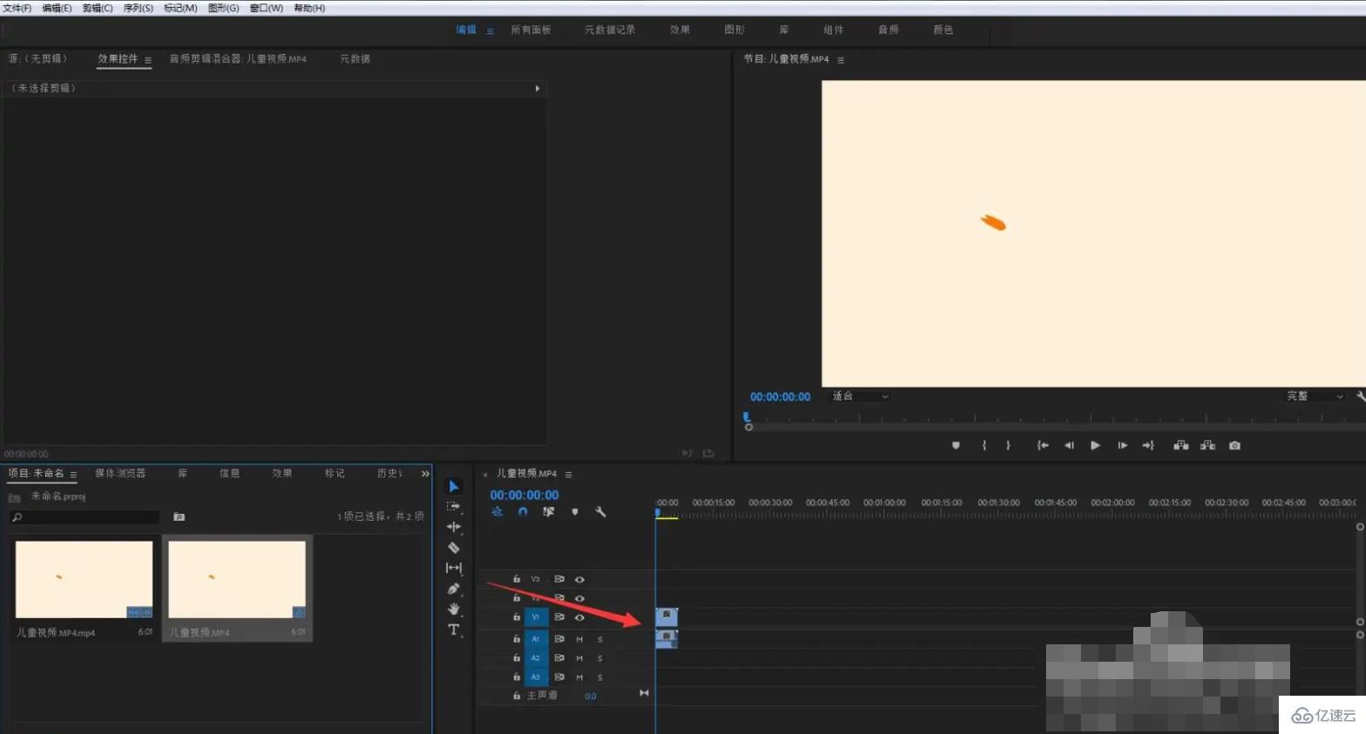Viewport: 1366px width, 734px height.
Task: Click the Lift button
Action: point(1181,445)
